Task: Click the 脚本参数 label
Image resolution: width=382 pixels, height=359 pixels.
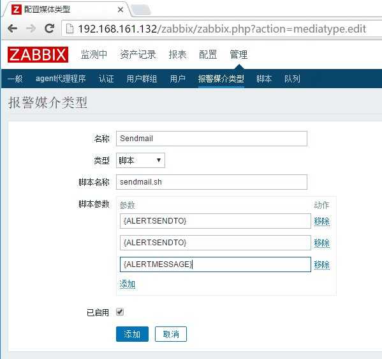Action: pyautogui.click(x=94, y=204)
